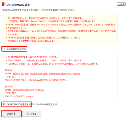This screenshot has height=118, width=127.
Task: Click the 「DKIMのみを設定する」を選択した場合 note
Action: 52,64
